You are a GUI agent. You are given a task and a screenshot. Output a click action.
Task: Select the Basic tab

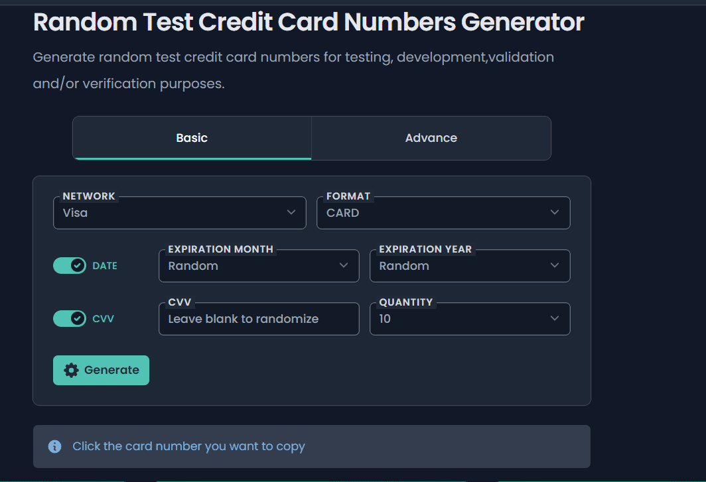click(x=192, y=138)
